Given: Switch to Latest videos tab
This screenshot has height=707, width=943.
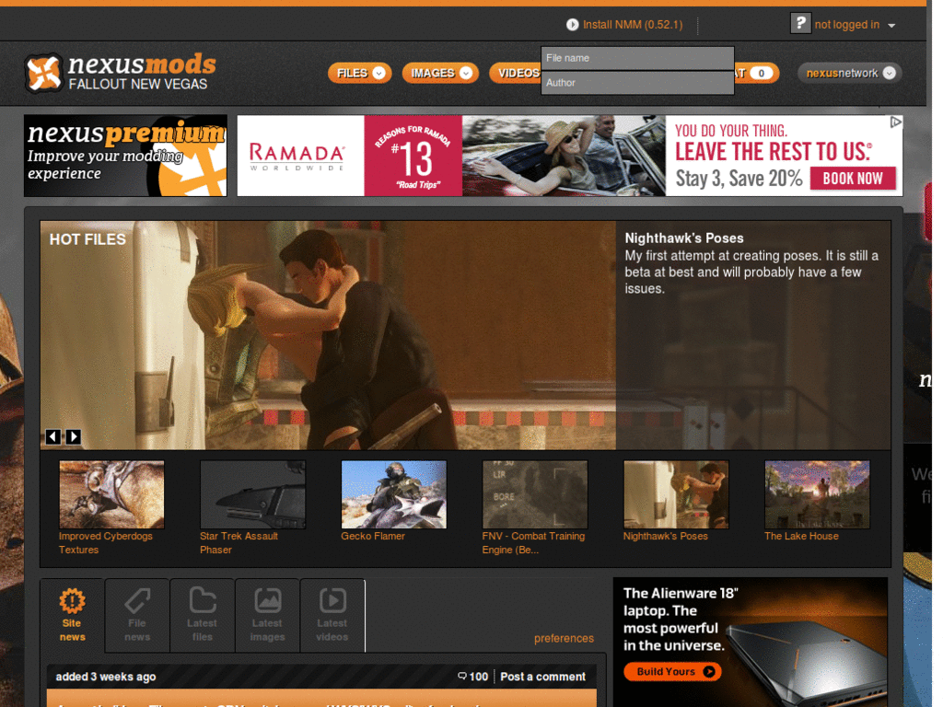Looking at the screenshot, I should pyautogui.click(x=332, y=615).
